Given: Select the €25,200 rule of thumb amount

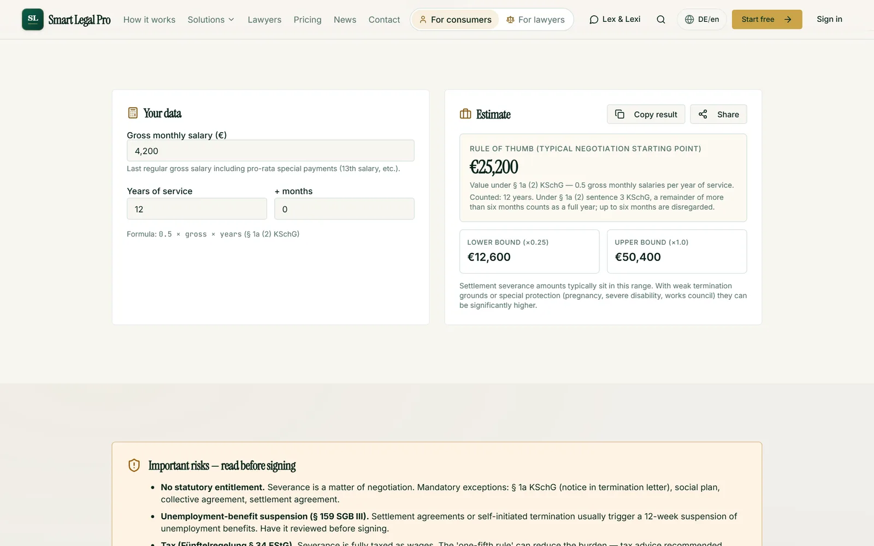Looking at the screenshot, I should coord(494,167).
